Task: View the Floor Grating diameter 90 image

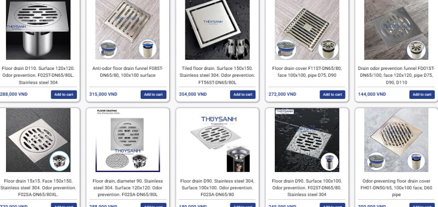Action: click(127, 140)
